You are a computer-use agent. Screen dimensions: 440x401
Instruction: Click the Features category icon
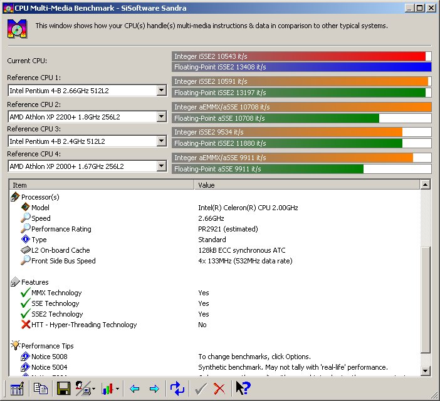click(x=15, y=282)
